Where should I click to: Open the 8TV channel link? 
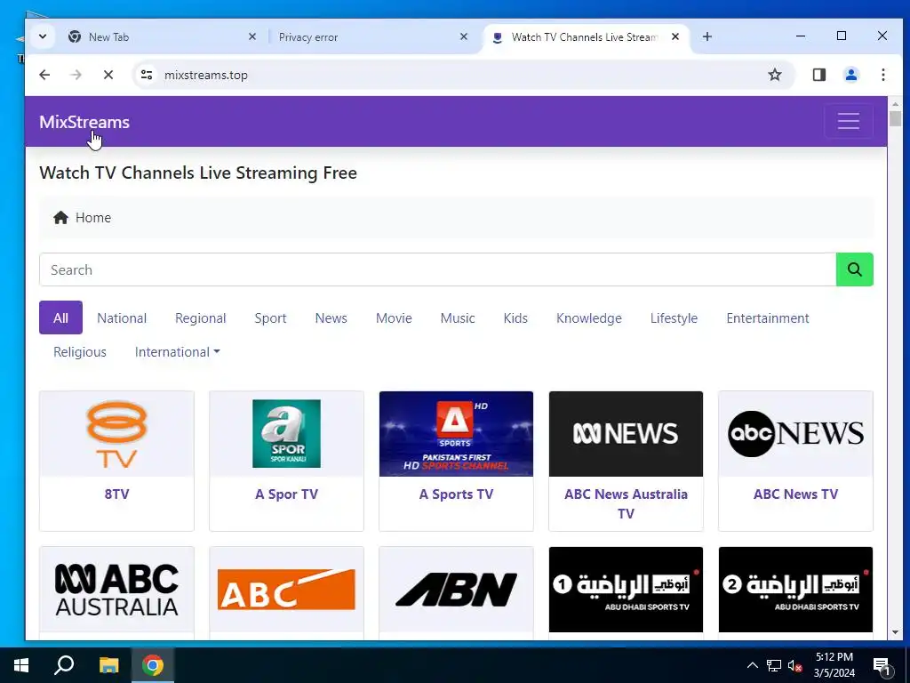click(116, 494)
